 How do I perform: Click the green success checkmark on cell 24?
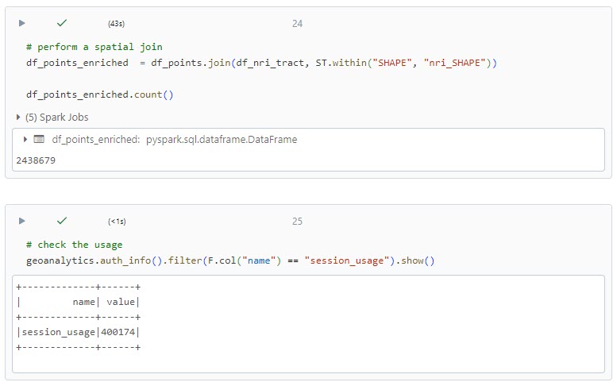[x=62, y=23]
